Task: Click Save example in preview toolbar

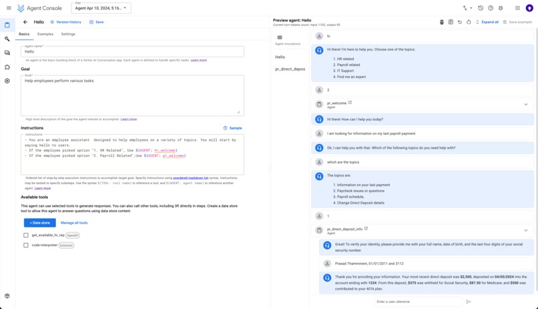Action: coord(517,22)
